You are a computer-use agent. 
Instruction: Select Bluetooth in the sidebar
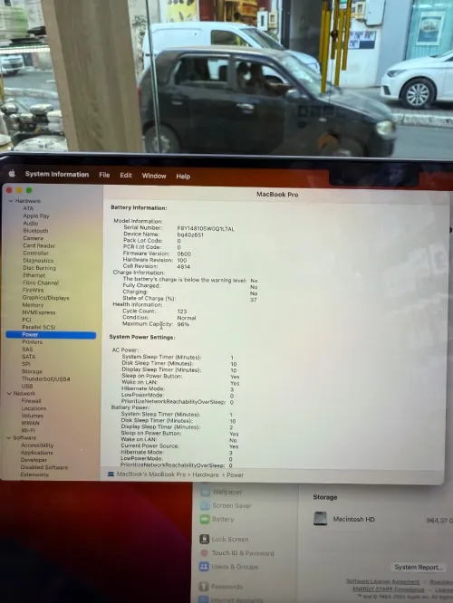click(x=35, y=231)
